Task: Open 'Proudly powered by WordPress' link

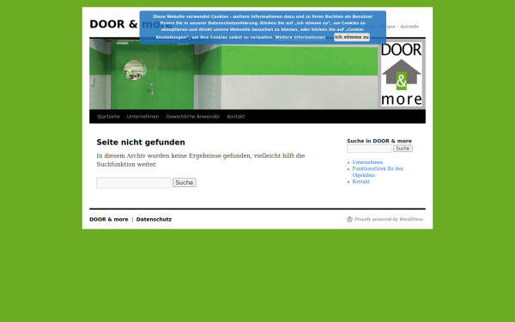Action: (389, 220)
